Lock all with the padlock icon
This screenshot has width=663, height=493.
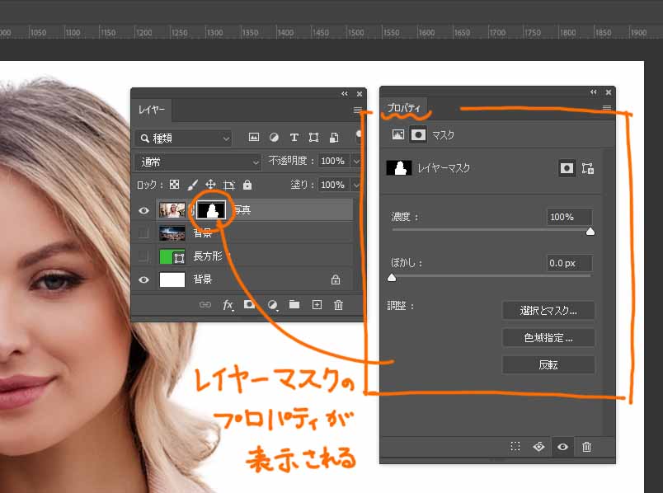tap(247, 185)
